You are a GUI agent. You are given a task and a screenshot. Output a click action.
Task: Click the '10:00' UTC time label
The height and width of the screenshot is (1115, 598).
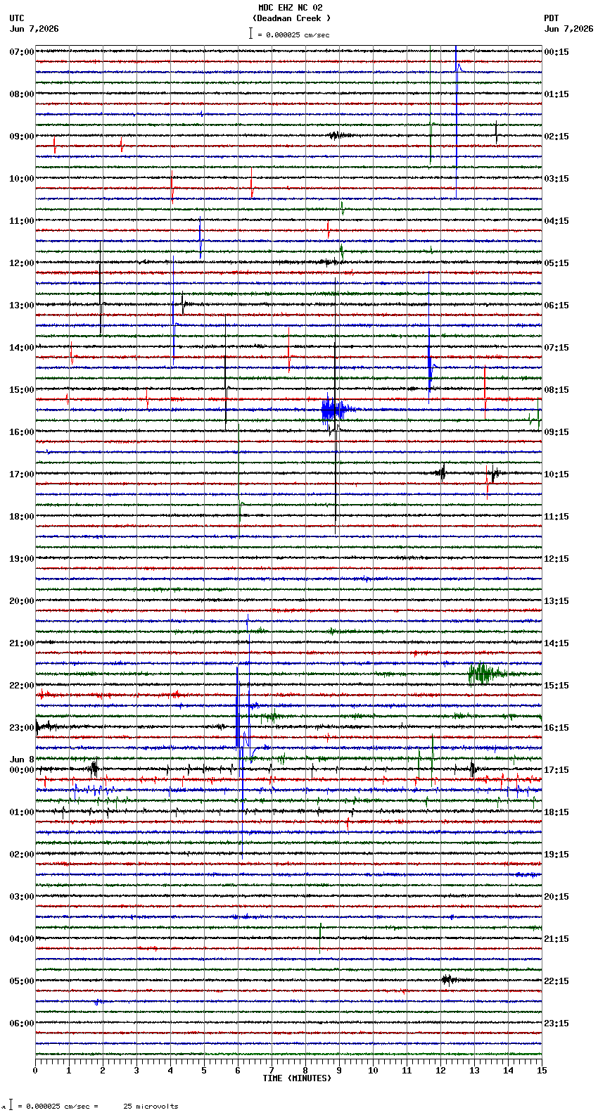tap(22, 179)
